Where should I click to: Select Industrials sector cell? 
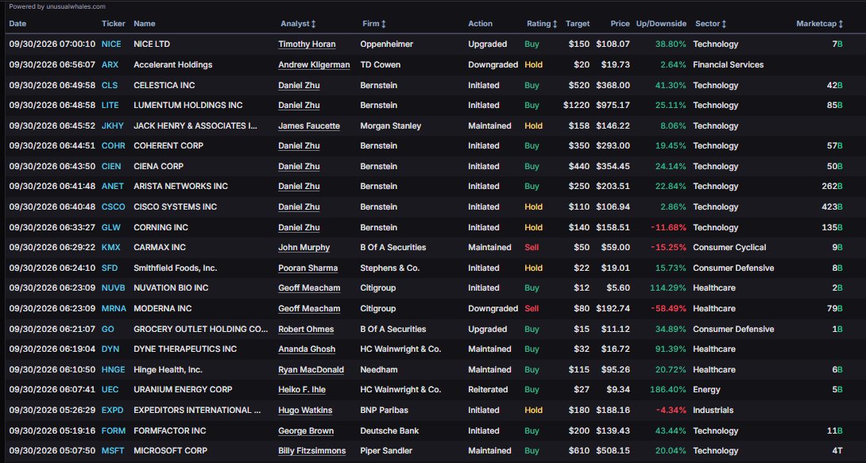[713, 410]
